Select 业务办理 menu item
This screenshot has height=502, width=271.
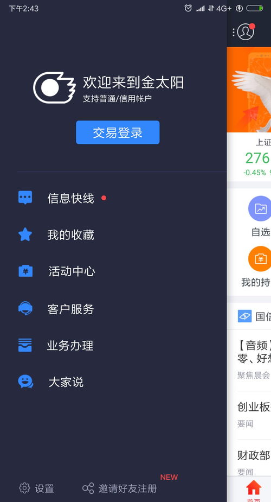[70, 346]
